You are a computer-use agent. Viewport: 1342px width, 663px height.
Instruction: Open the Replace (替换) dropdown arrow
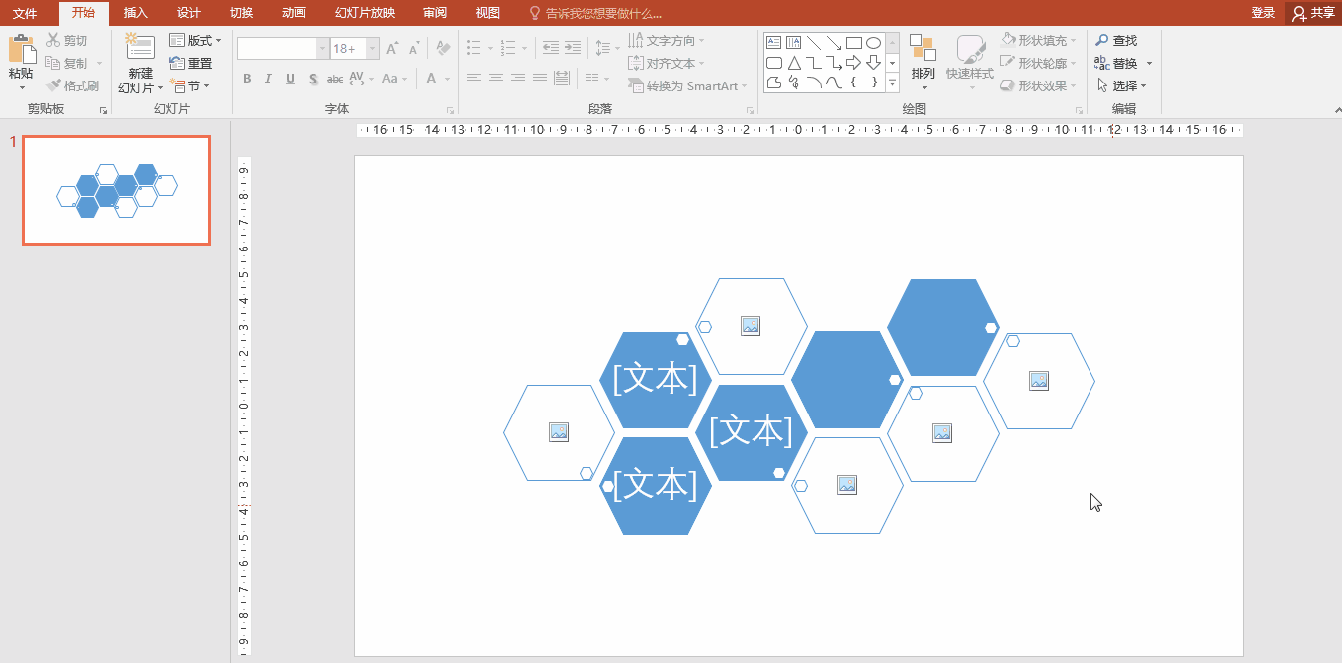1149,63
